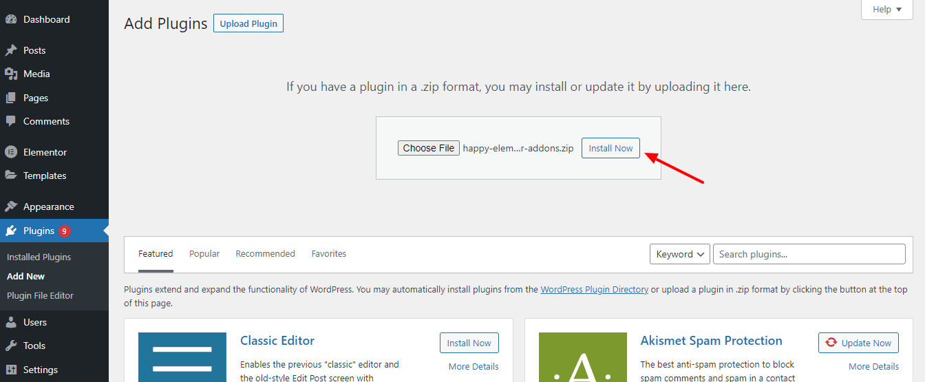Open Tools wrench icon

tap(11, 346)
